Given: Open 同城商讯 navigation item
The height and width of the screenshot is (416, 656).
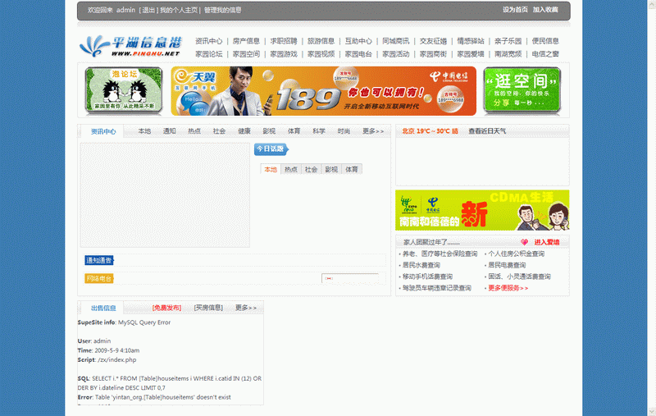Looking at the screenshot, I should click(396, 41).
